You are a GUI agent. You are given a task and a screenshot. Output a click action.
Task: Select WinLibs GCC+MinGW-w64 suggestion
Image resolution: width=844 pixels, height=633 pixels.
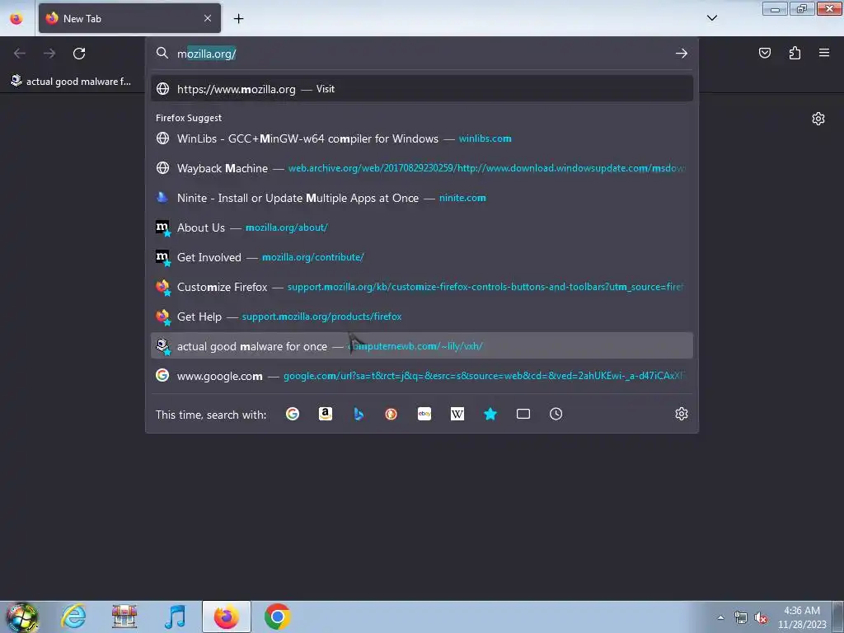(x=422, y=138)
